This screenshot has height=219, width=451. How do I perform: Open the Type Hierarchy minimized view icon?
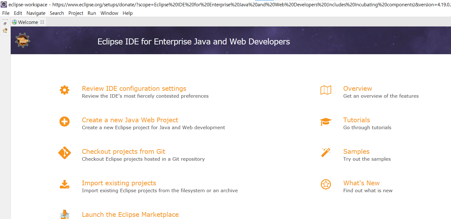[5, 31]
